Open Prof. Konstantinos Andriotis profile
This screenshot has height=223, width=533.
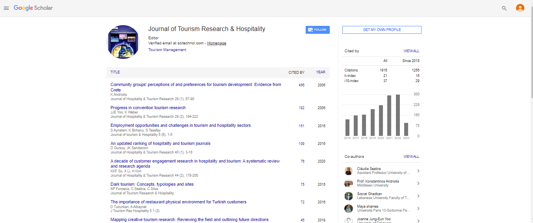tap(378, 181)
